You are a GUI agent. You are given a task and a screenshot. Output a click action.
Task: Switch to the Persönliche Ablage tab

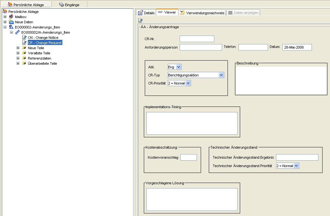[26, 5]
